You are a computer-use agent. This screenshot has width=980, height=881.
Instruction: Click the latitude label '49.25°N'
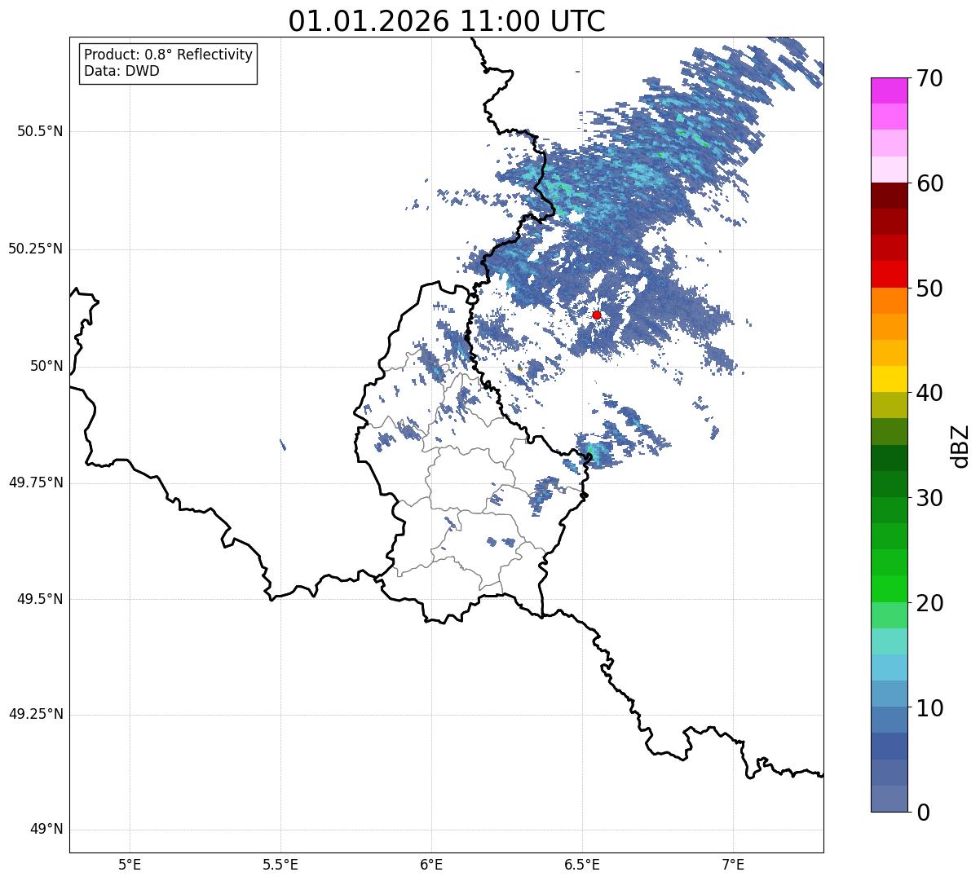click(35, 715)
